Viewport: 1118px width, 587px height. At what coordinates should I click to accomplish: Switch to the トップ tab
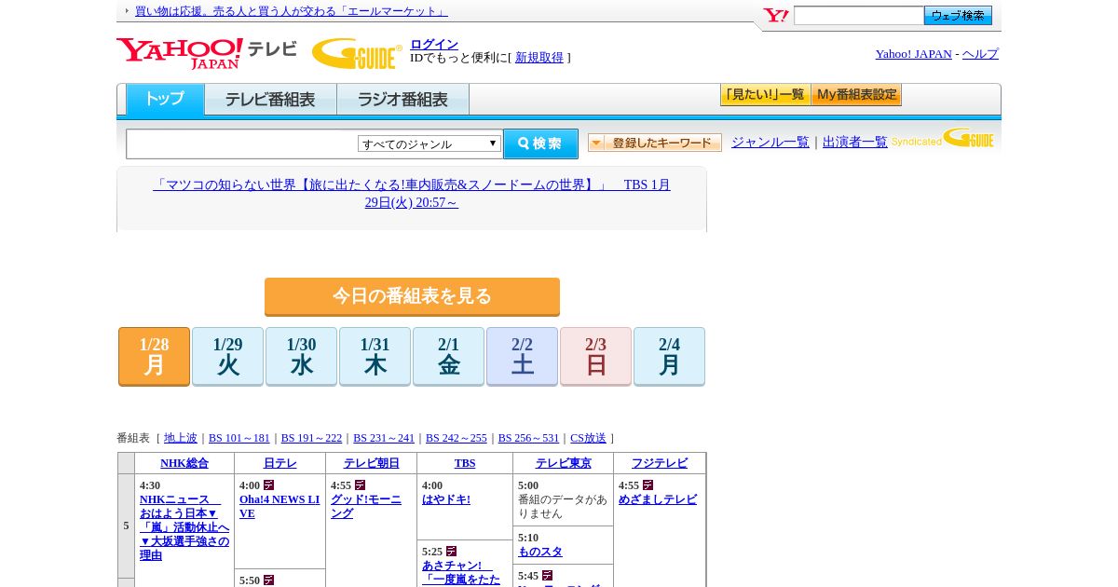pyautogui.click(x=165, y=100)
